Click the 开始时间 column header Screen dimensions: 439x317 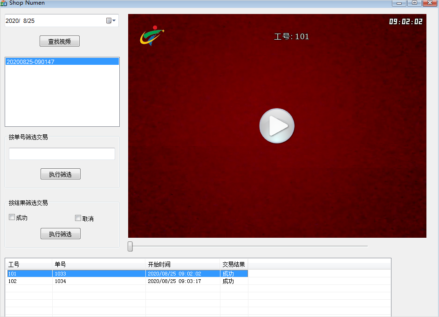[x=183, y=264]
